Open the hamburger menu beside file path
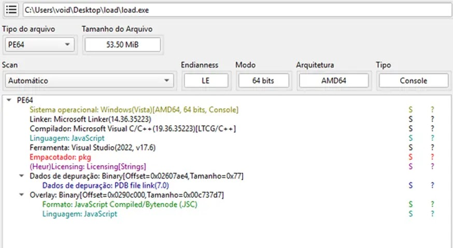 point(10,10)
